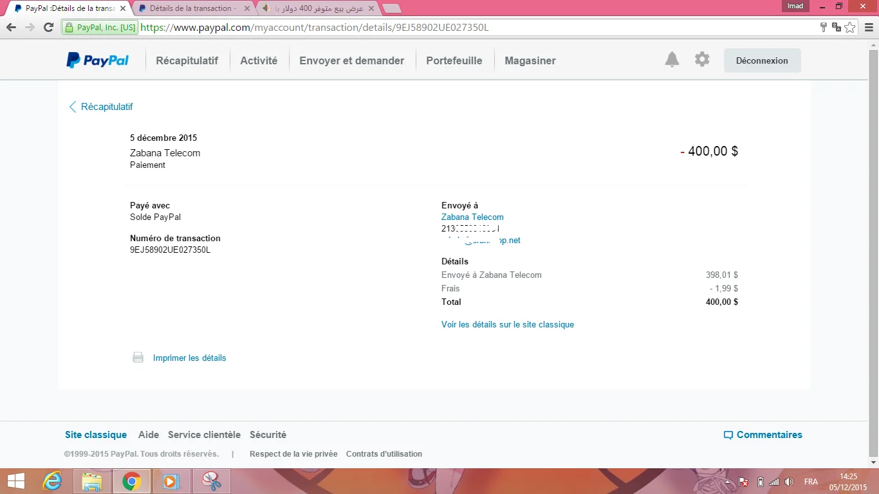
Task: Click the printer icon beside Imprimer
Action: [x=138, y=358]
